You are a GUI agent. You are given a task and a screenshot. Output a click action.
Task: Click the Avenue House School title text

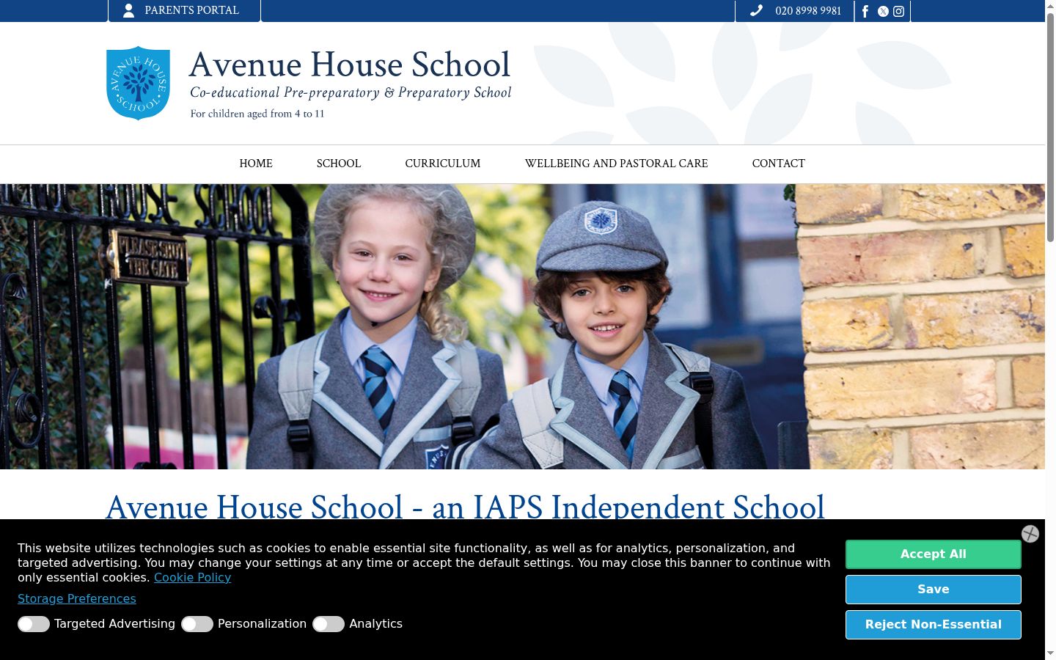pyautogui.click(x=350, y=65)
